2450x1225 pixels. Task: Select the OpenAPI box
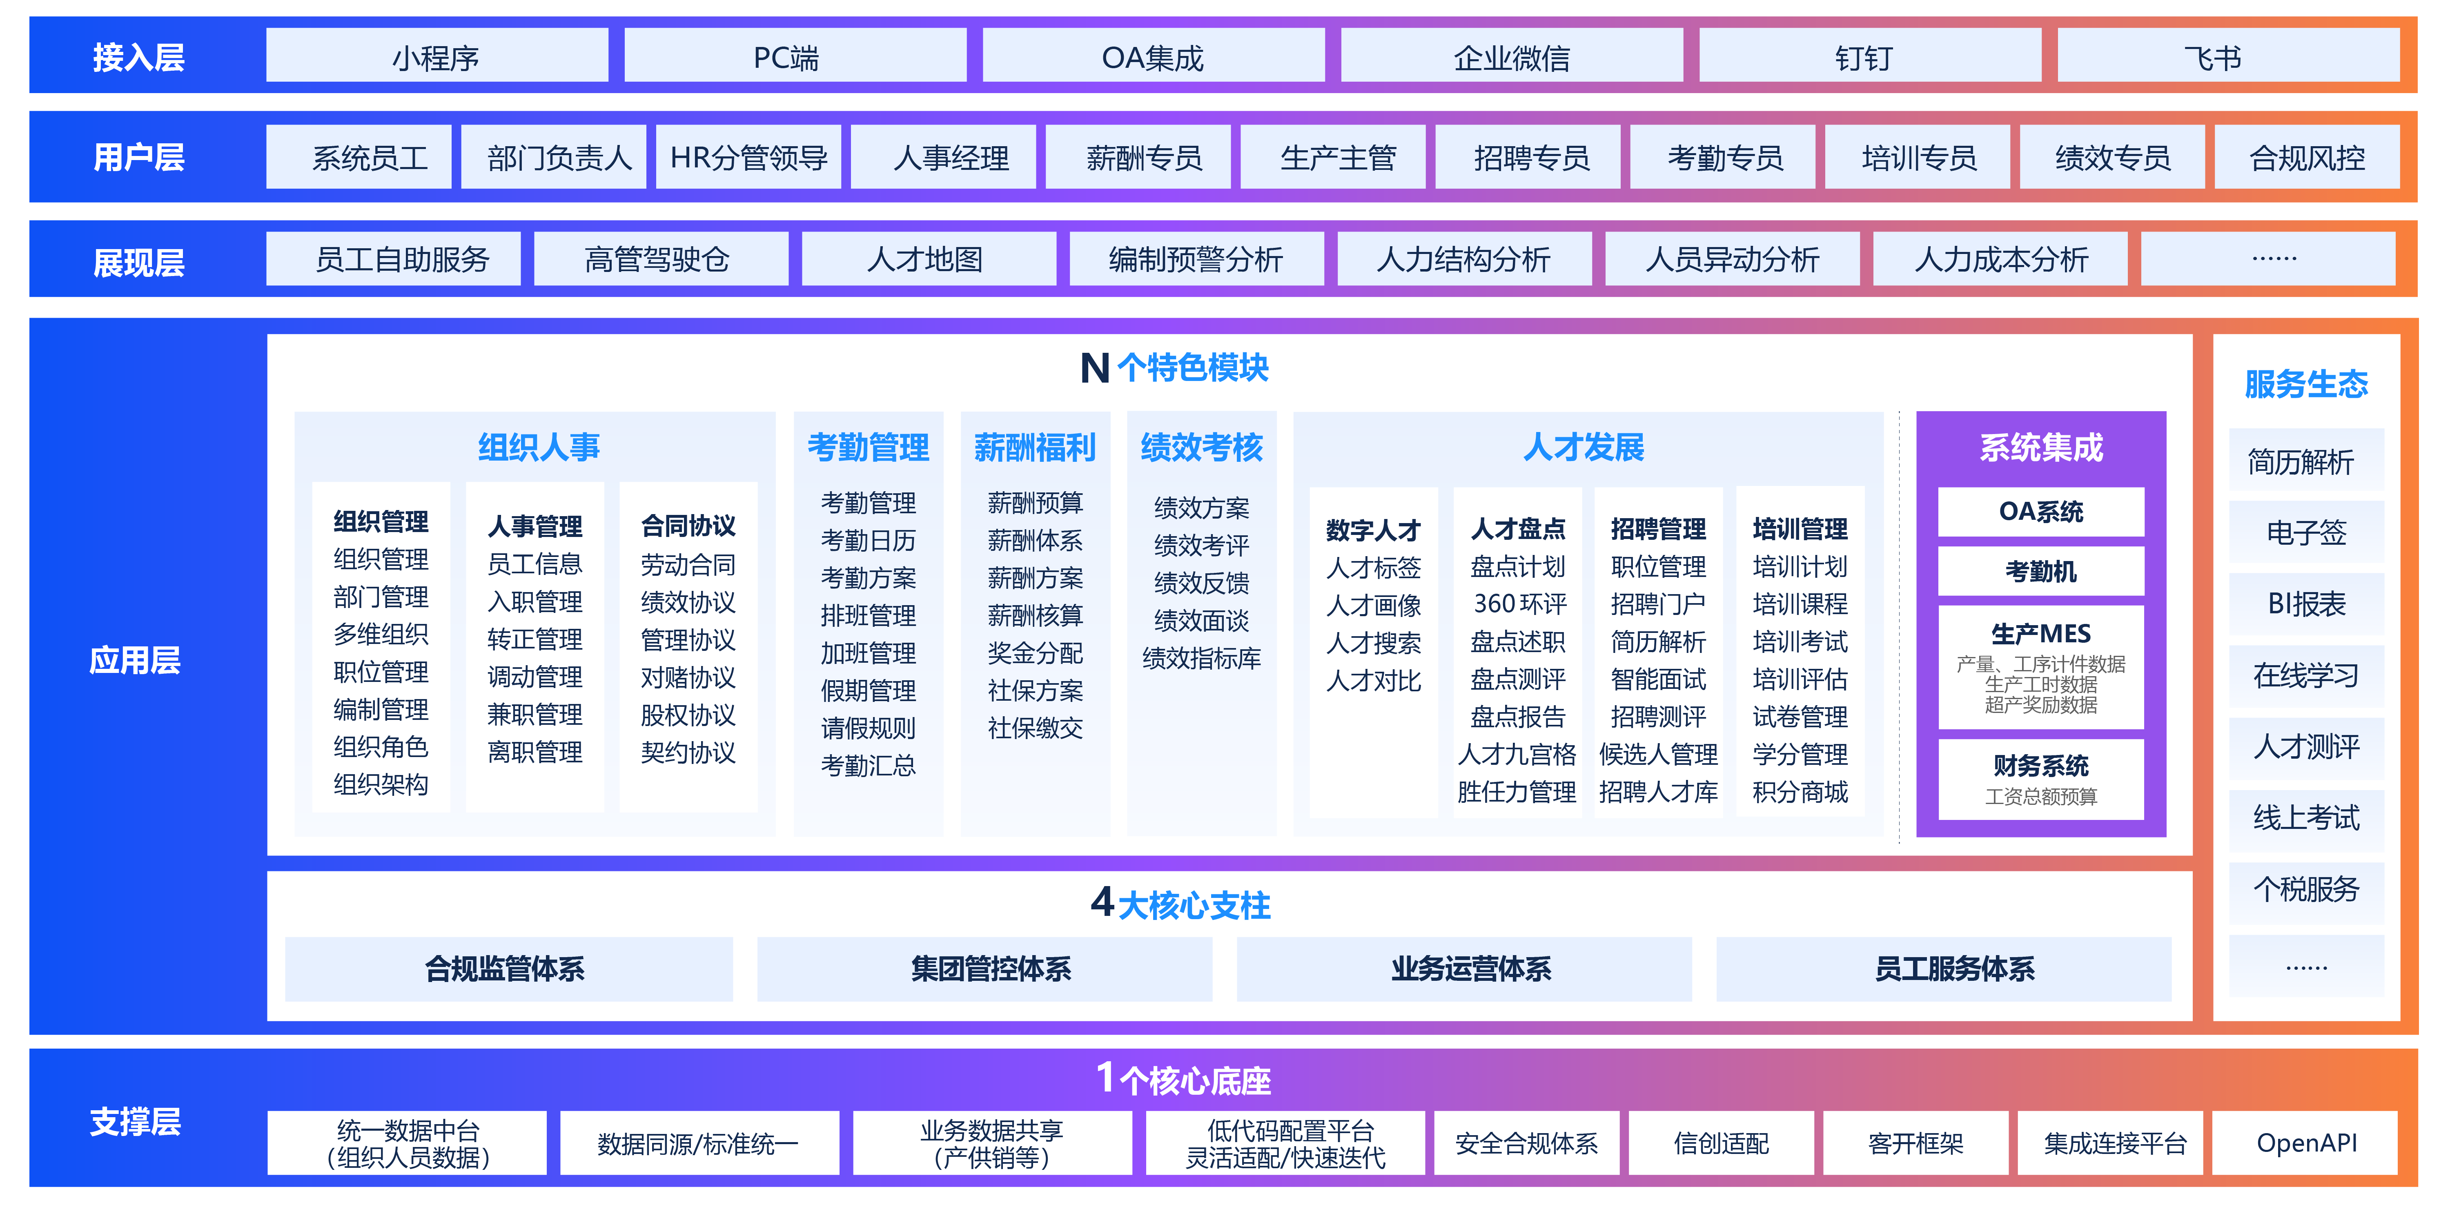click(2305, 1143)
